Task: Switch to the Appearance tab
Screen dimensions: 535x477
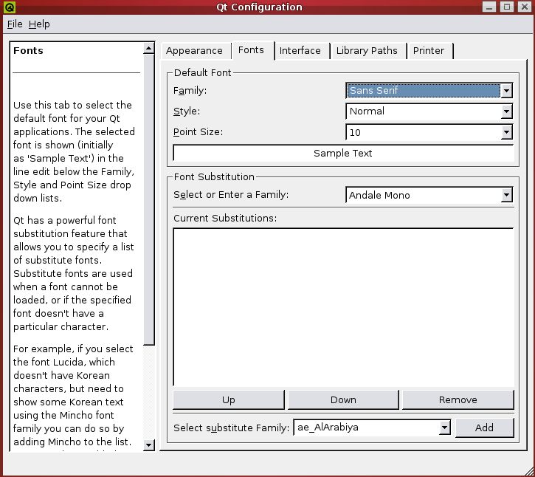Action: click(194, 51)
